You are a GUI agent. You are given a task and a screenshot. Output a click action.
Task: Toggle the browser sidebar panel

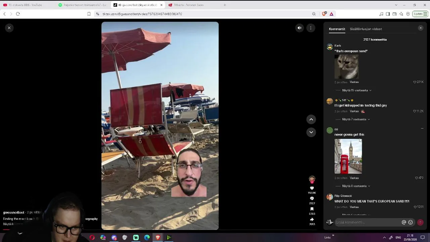pyautogui.click(x=388, y=14)
